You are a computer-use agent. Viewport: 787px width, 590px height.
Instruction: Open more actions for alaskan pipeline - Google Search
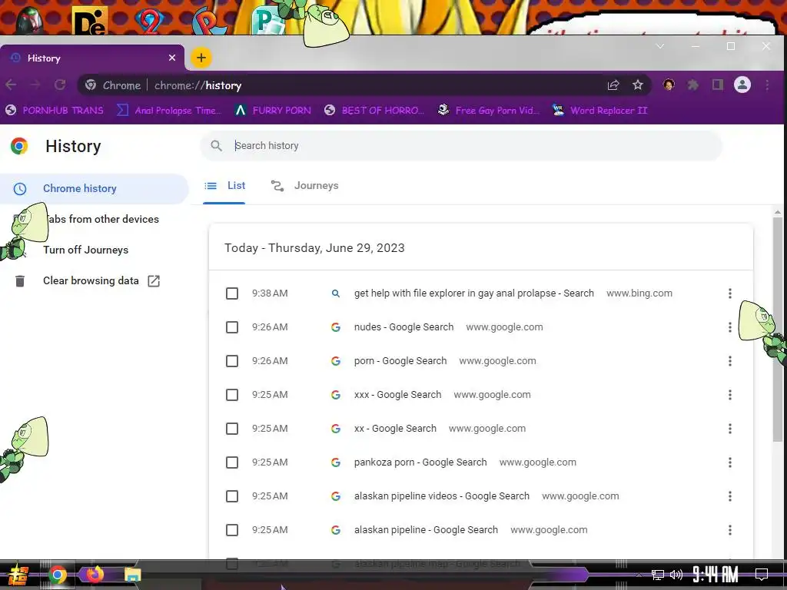click(730, 530)
